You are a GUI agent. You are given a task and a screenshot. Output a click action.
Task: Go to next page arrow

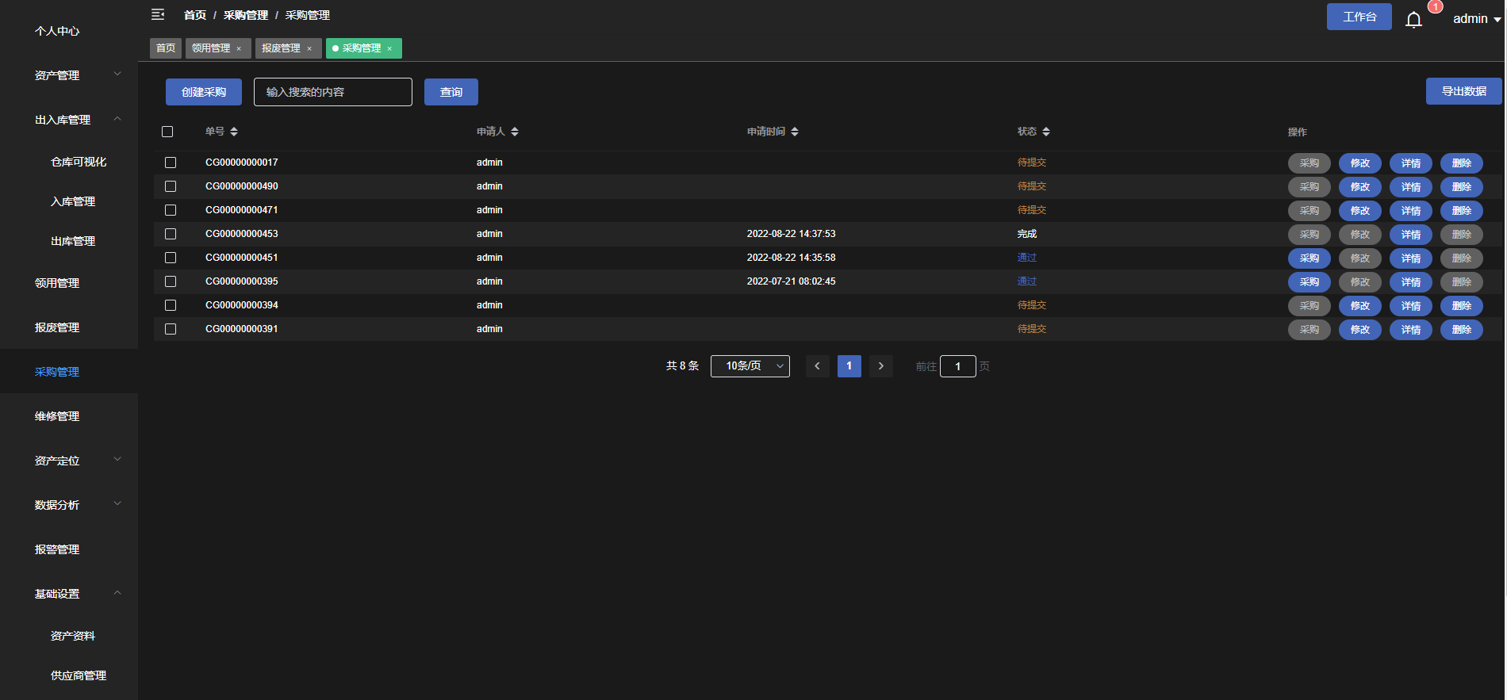[880, 366]
